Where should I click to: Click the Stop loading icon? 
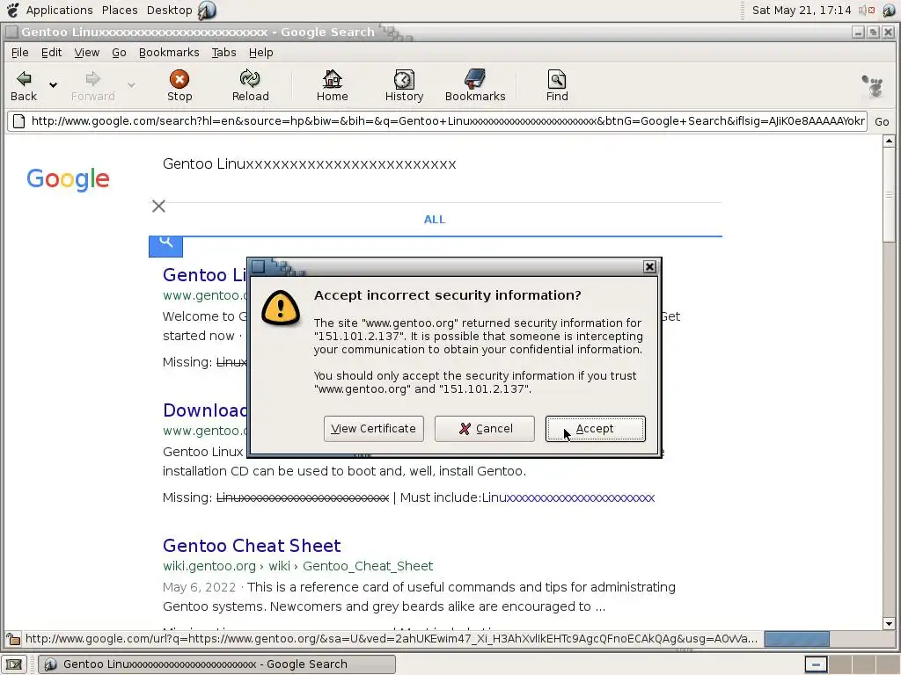pyautogui.click(x=179, y=79)
